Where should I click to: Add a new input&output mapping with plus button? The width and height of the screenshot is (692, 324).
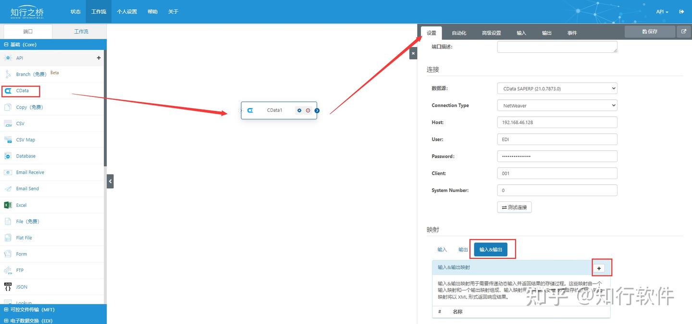coord(599,268)
